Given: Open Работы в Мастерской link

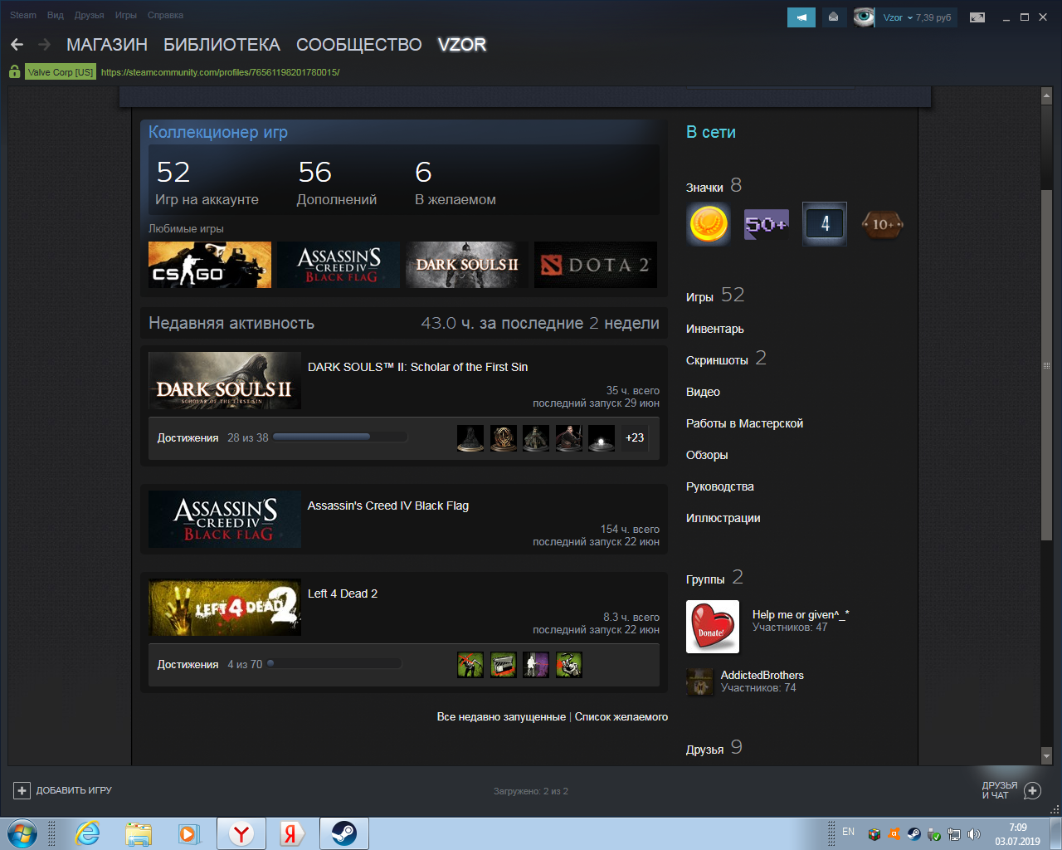Looking at the screenshot, I should click(x=744, y=423).
